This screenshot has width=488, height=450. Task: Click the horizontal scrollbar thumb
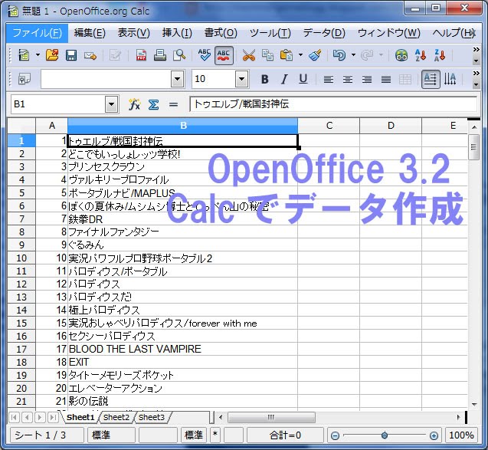[x=271, y=417]
